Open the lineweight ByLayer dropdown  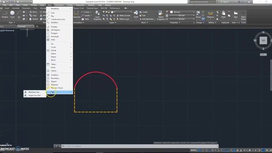[x=182, y=15]
